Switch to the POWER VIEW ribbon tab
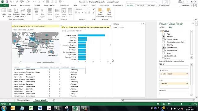 pyautogui.click(x=118, y=6)
